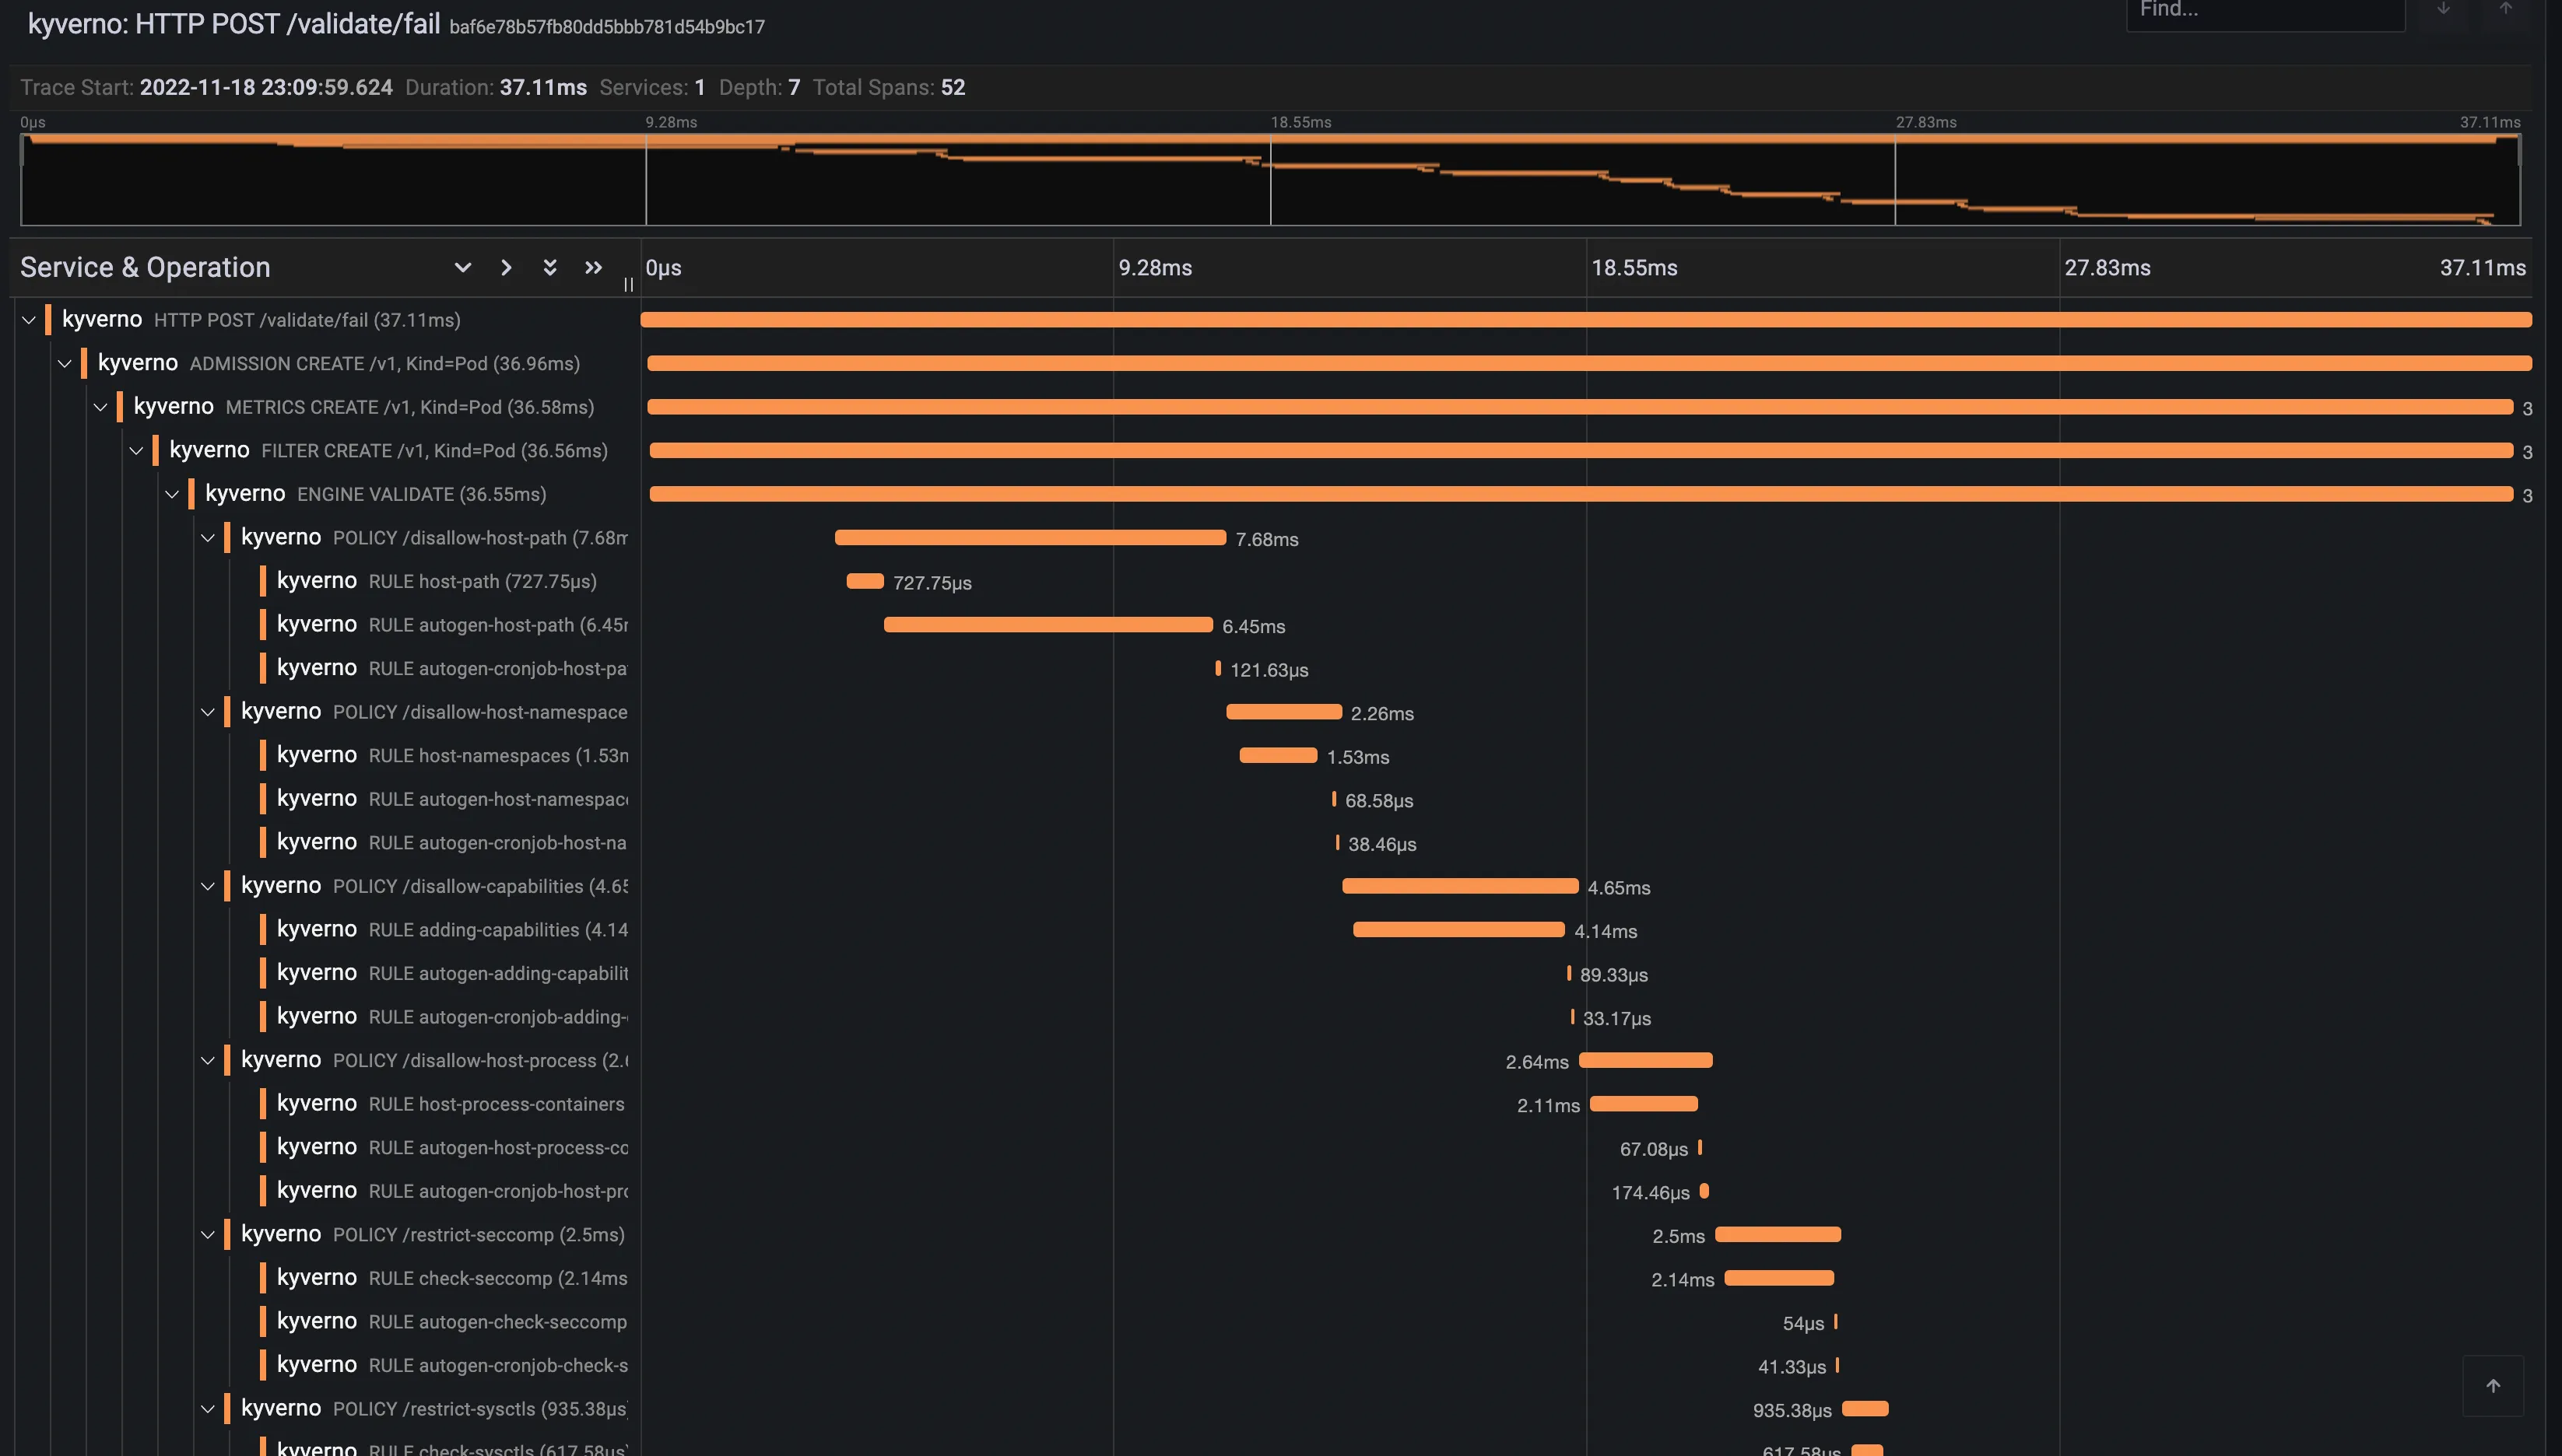Click the expand-one-level chevron icon
The width and height of the screenshot is (2562, 1456).
pyautogui.click(x=462, y=267)
